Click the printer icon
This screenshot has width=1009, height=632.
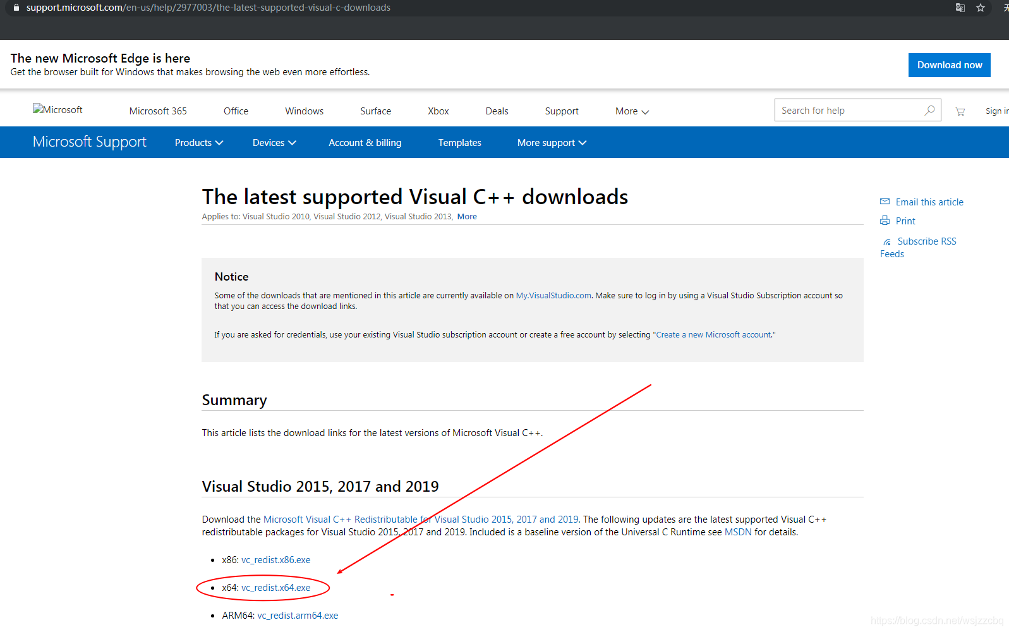pyautogui.click(x=885, y=221)
